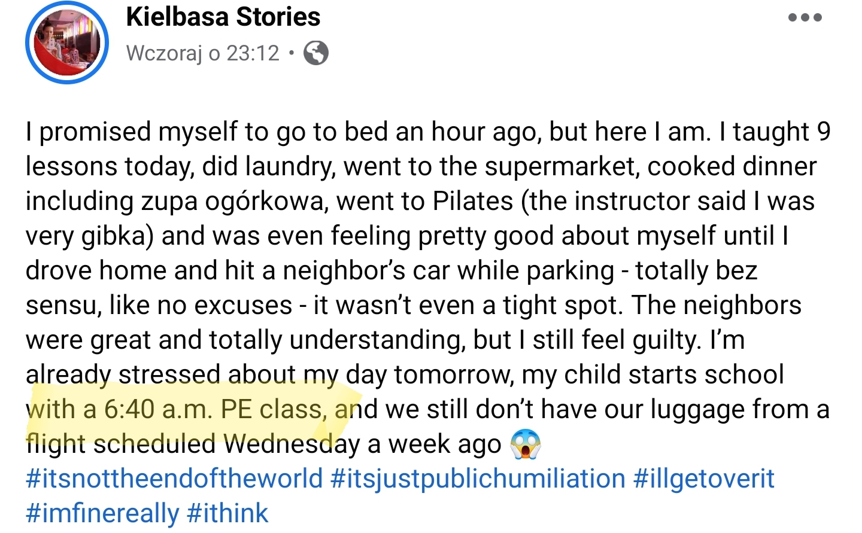This screenshot has height=533, width=862.
Task: Click 'neighbor's car while parking' text
Action: coord(448,271)
